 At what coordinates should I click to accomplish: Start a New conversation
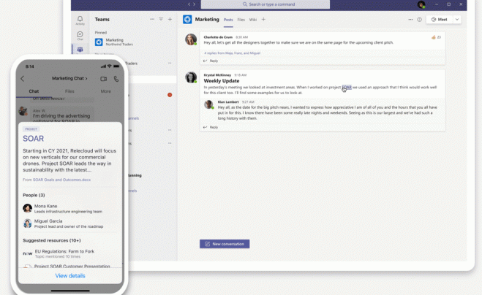[x=225, y=244]
